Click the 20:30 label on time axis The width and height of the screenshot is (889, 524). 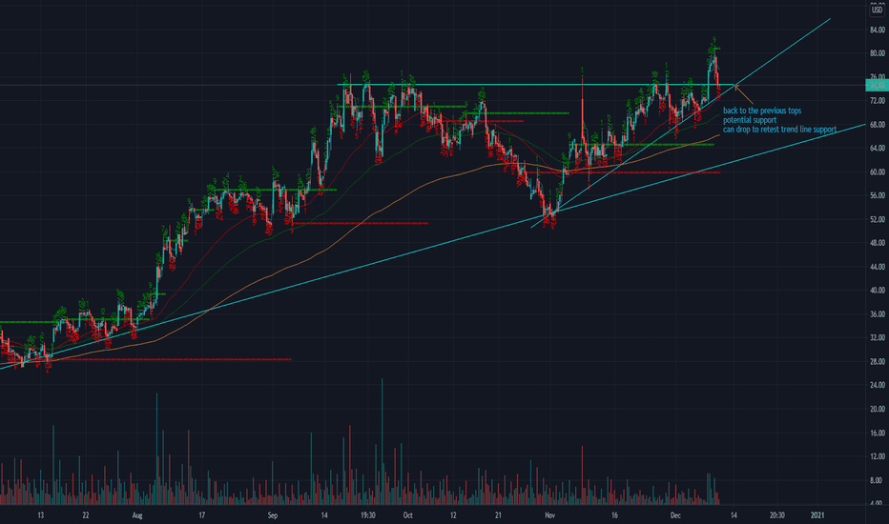pyautogui.click(x=777, y=515)
